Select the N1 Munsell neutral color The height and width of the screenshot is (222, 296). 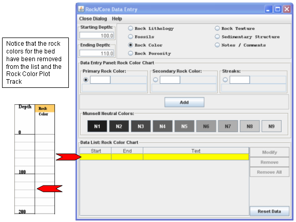click(x=97, y=126)
